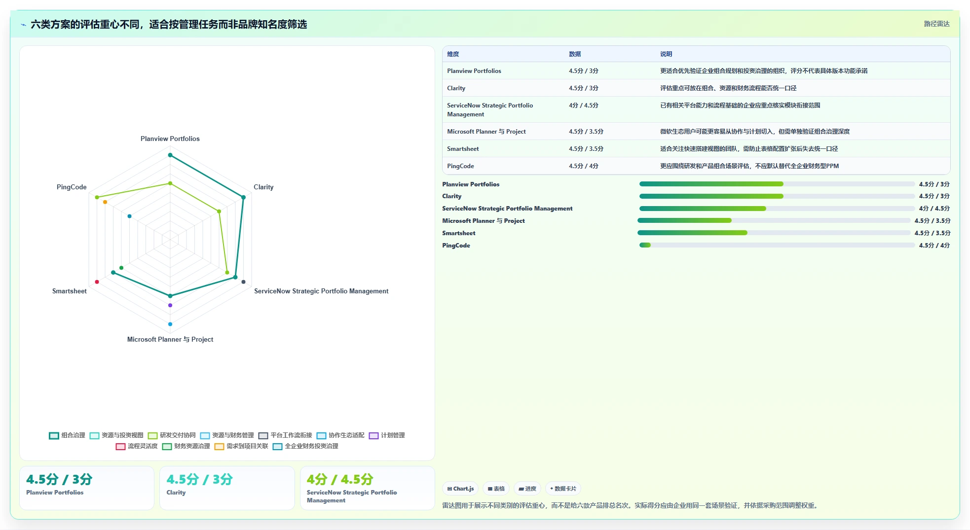The width and height of the screenshot is (970, 530).
Task: Click the 进度 chip
Action: pos(527,489)
